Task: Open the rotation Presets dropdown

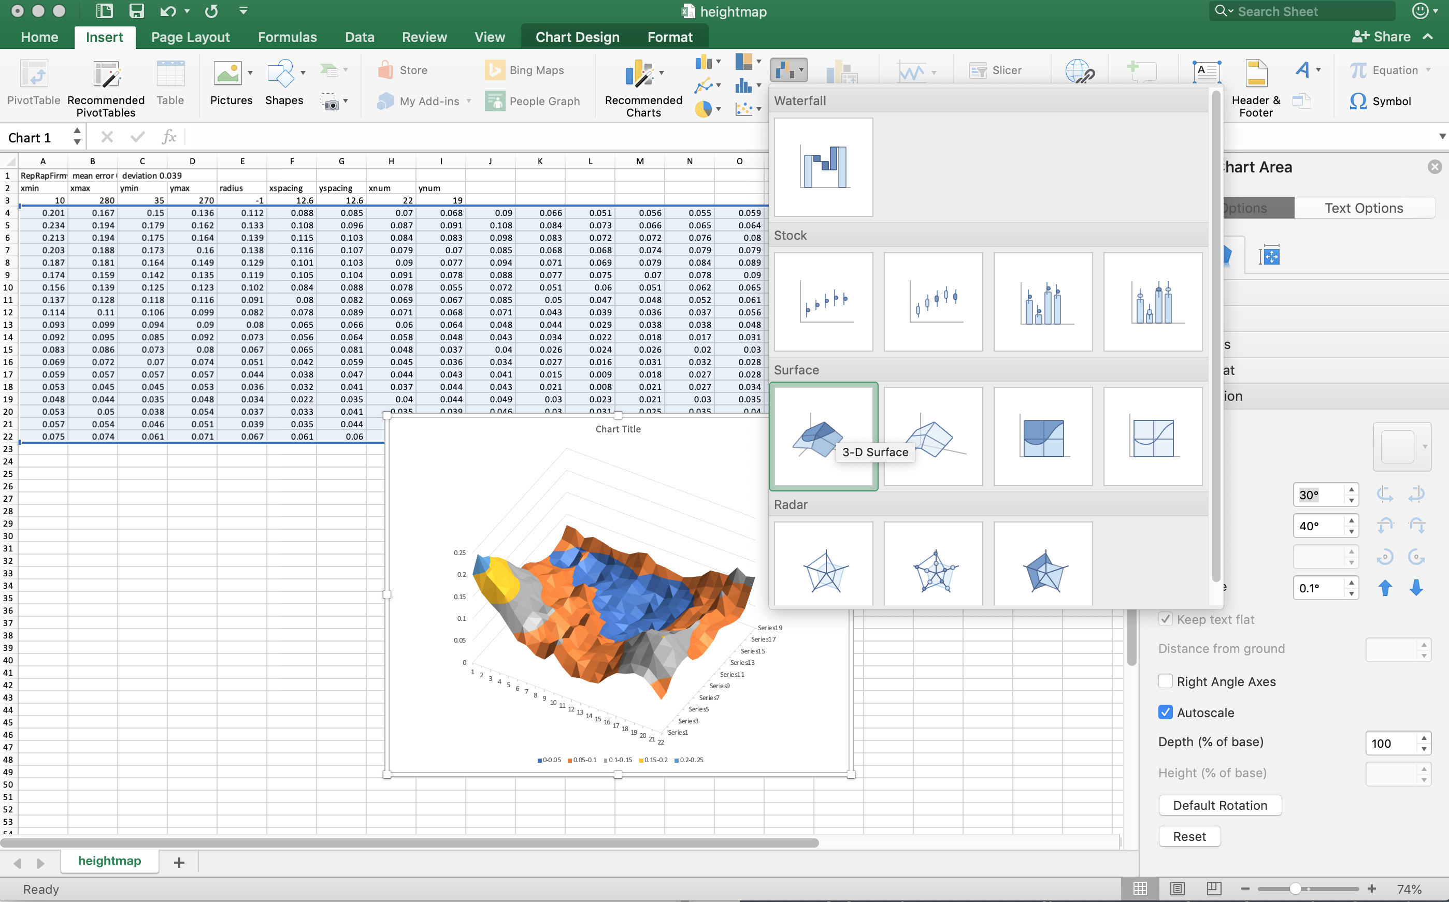Action: 1402,447
